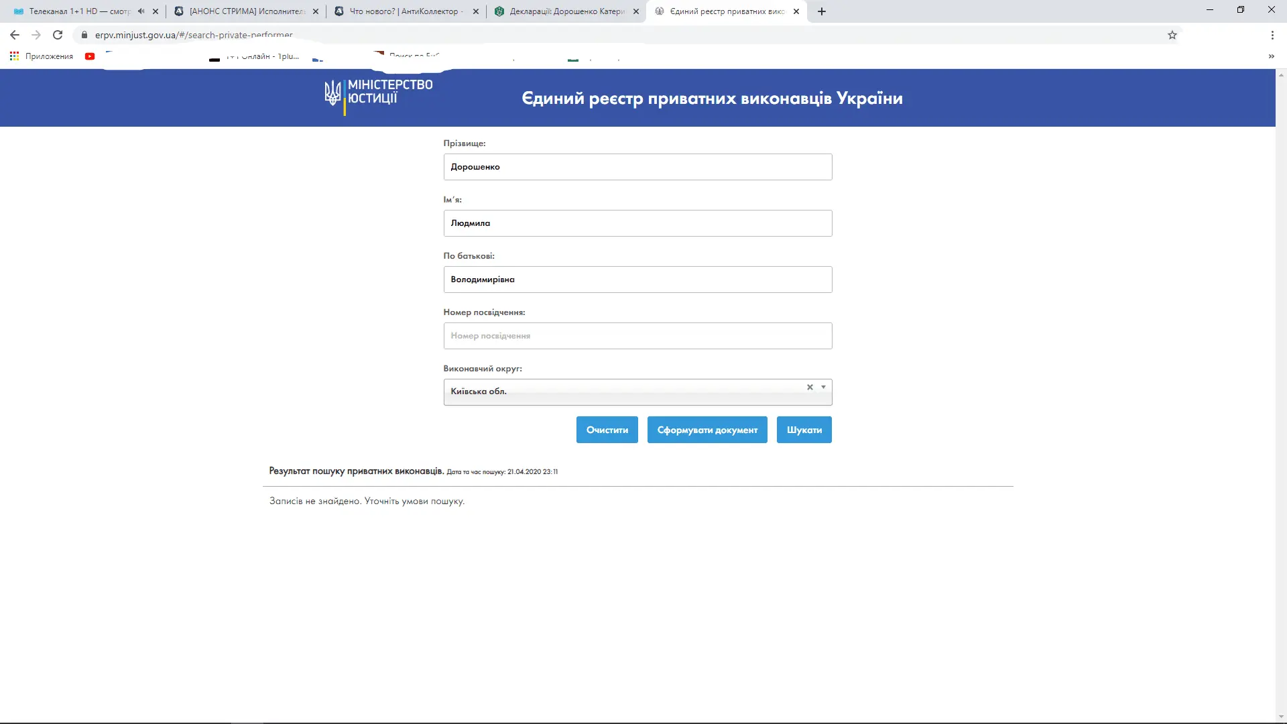Open the Виконавчий округ dropdown
Image resolution: width=1287 pixels, height=724 pixels.
coord(823,387)
